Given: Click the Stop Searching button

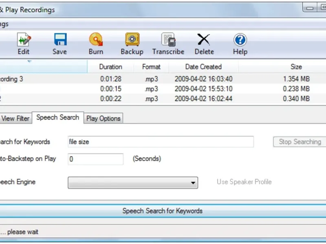Looking at the screenshot, I should 300,142.
